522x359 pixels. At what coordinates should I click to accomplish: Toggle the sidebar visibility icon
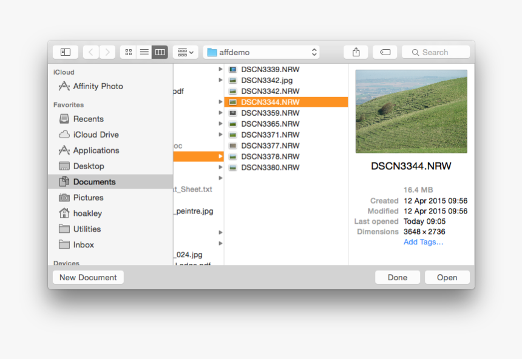(65, 52)
